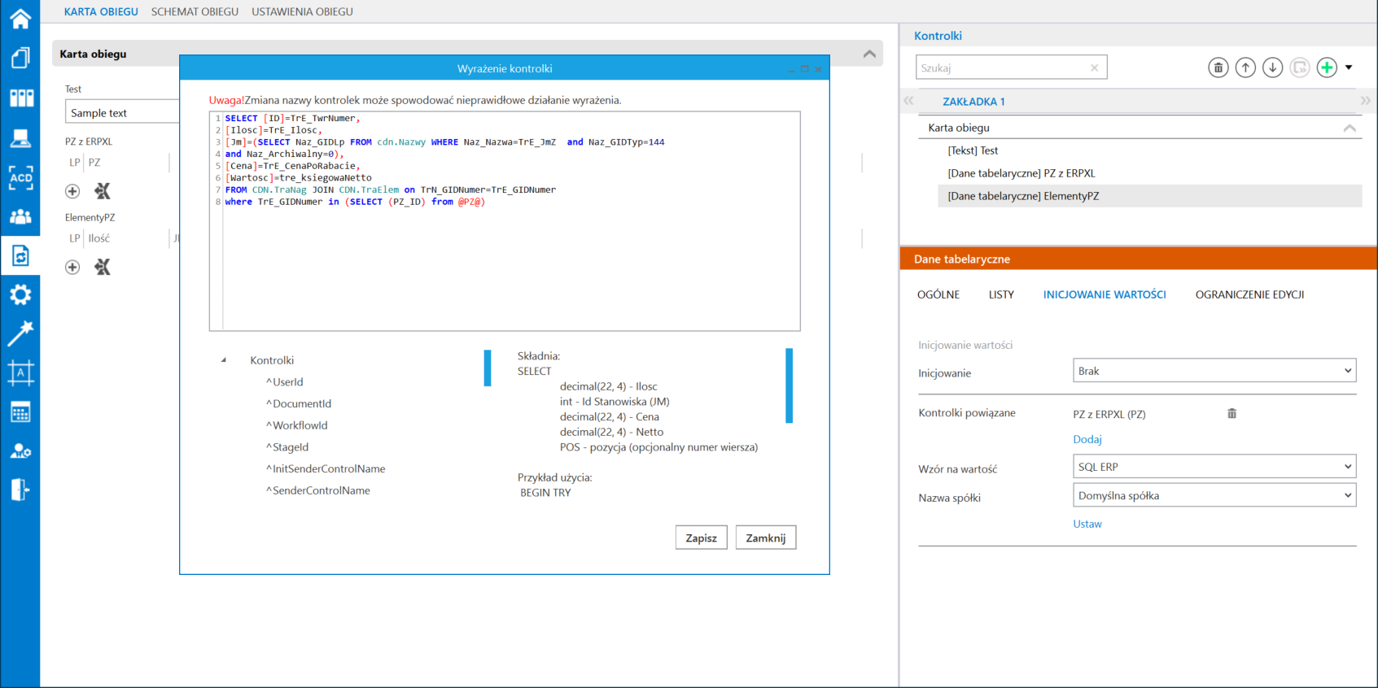Screen dimensions: 1378x688
Task: Open the magic wand icon in the sidebar
Action: tap(20, 333)
